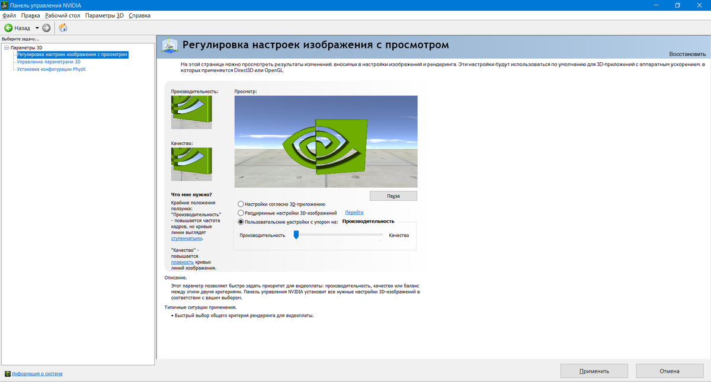The image size is (711, 382).
Task: Open the Файл menu
Action: coord(9,15)
